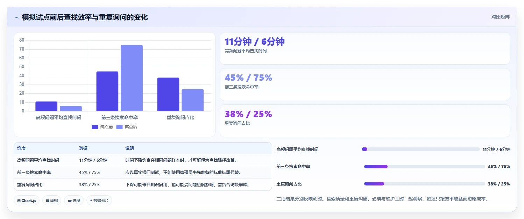This screenshot has height=219, width=524.
Task: Click the 维度 column header
Action: click(x=21, y=148)
